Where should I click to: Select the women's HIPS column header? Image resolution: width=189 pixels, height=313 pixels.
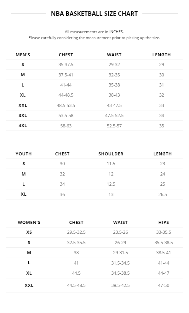(x=163, y=222)
